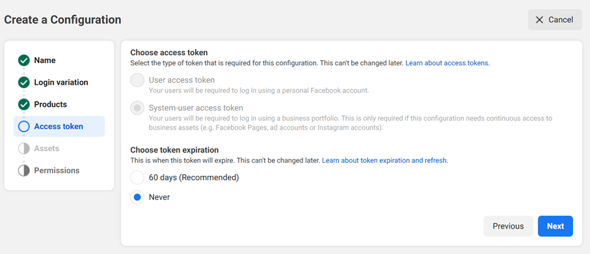Click the business portfolio description text
The width and height of the screenshot is (590, 254).
[x=351, y=123]
